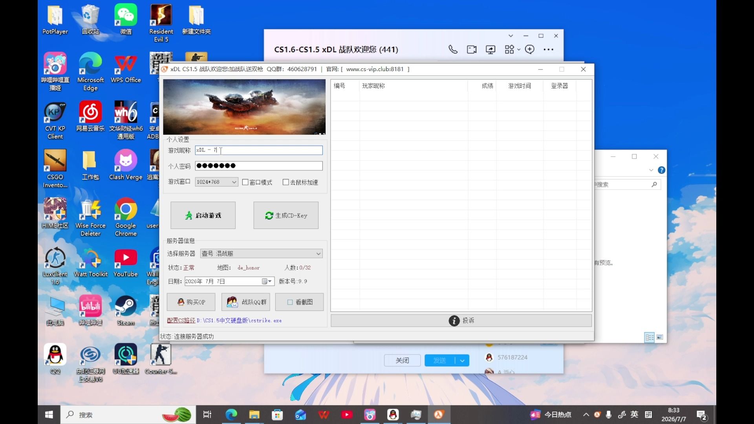Click the taskbar 搜索 search box
The height and width of the screenshot is (424, 754).
click(128, 415)
